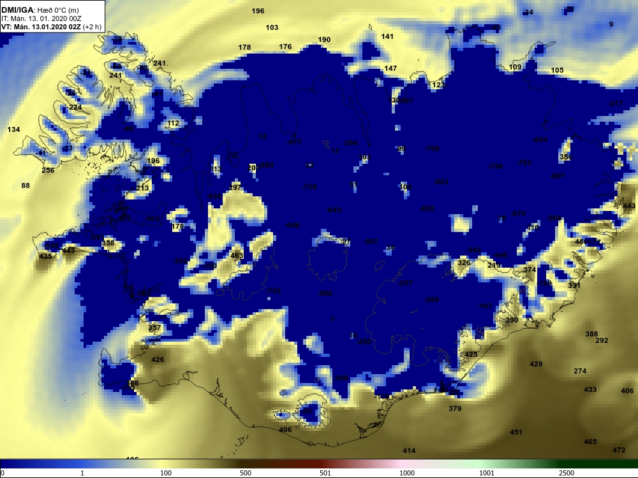Image resolution: width=638 pixels, height=478 pixels.
Task: Click the map value 414
Action: click(409, 451)
